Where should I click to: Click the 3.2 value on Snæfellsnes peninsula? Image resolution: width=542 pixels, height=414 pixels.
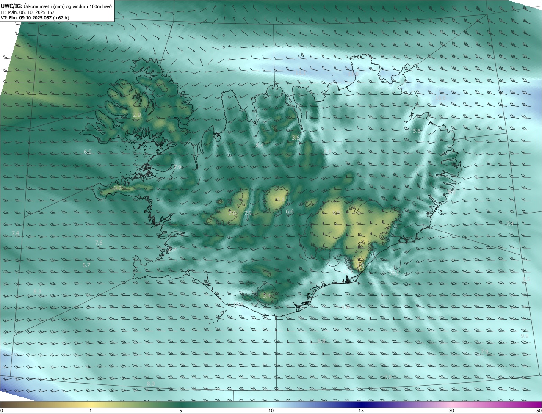pos(118,188)
